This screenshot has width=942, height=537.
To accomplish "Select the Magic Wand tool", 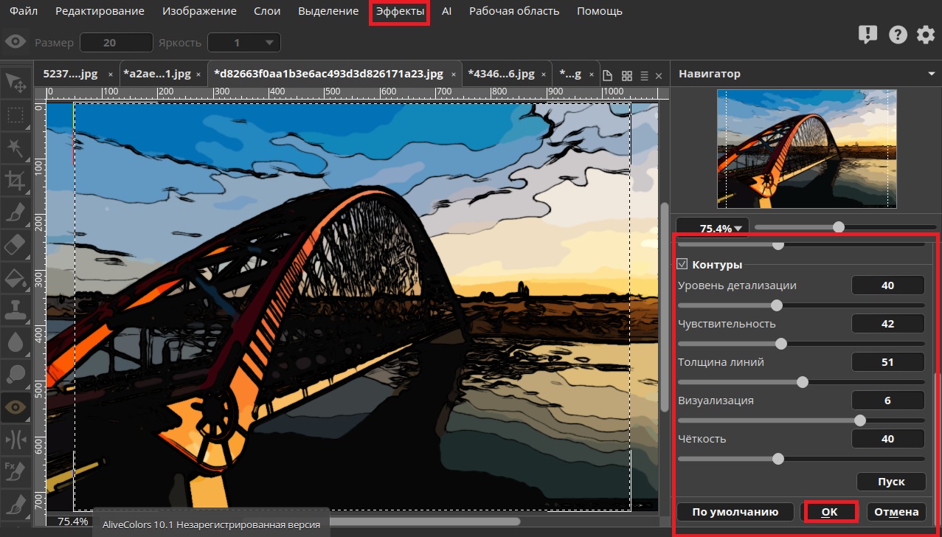I will click(x=15, y=148).
